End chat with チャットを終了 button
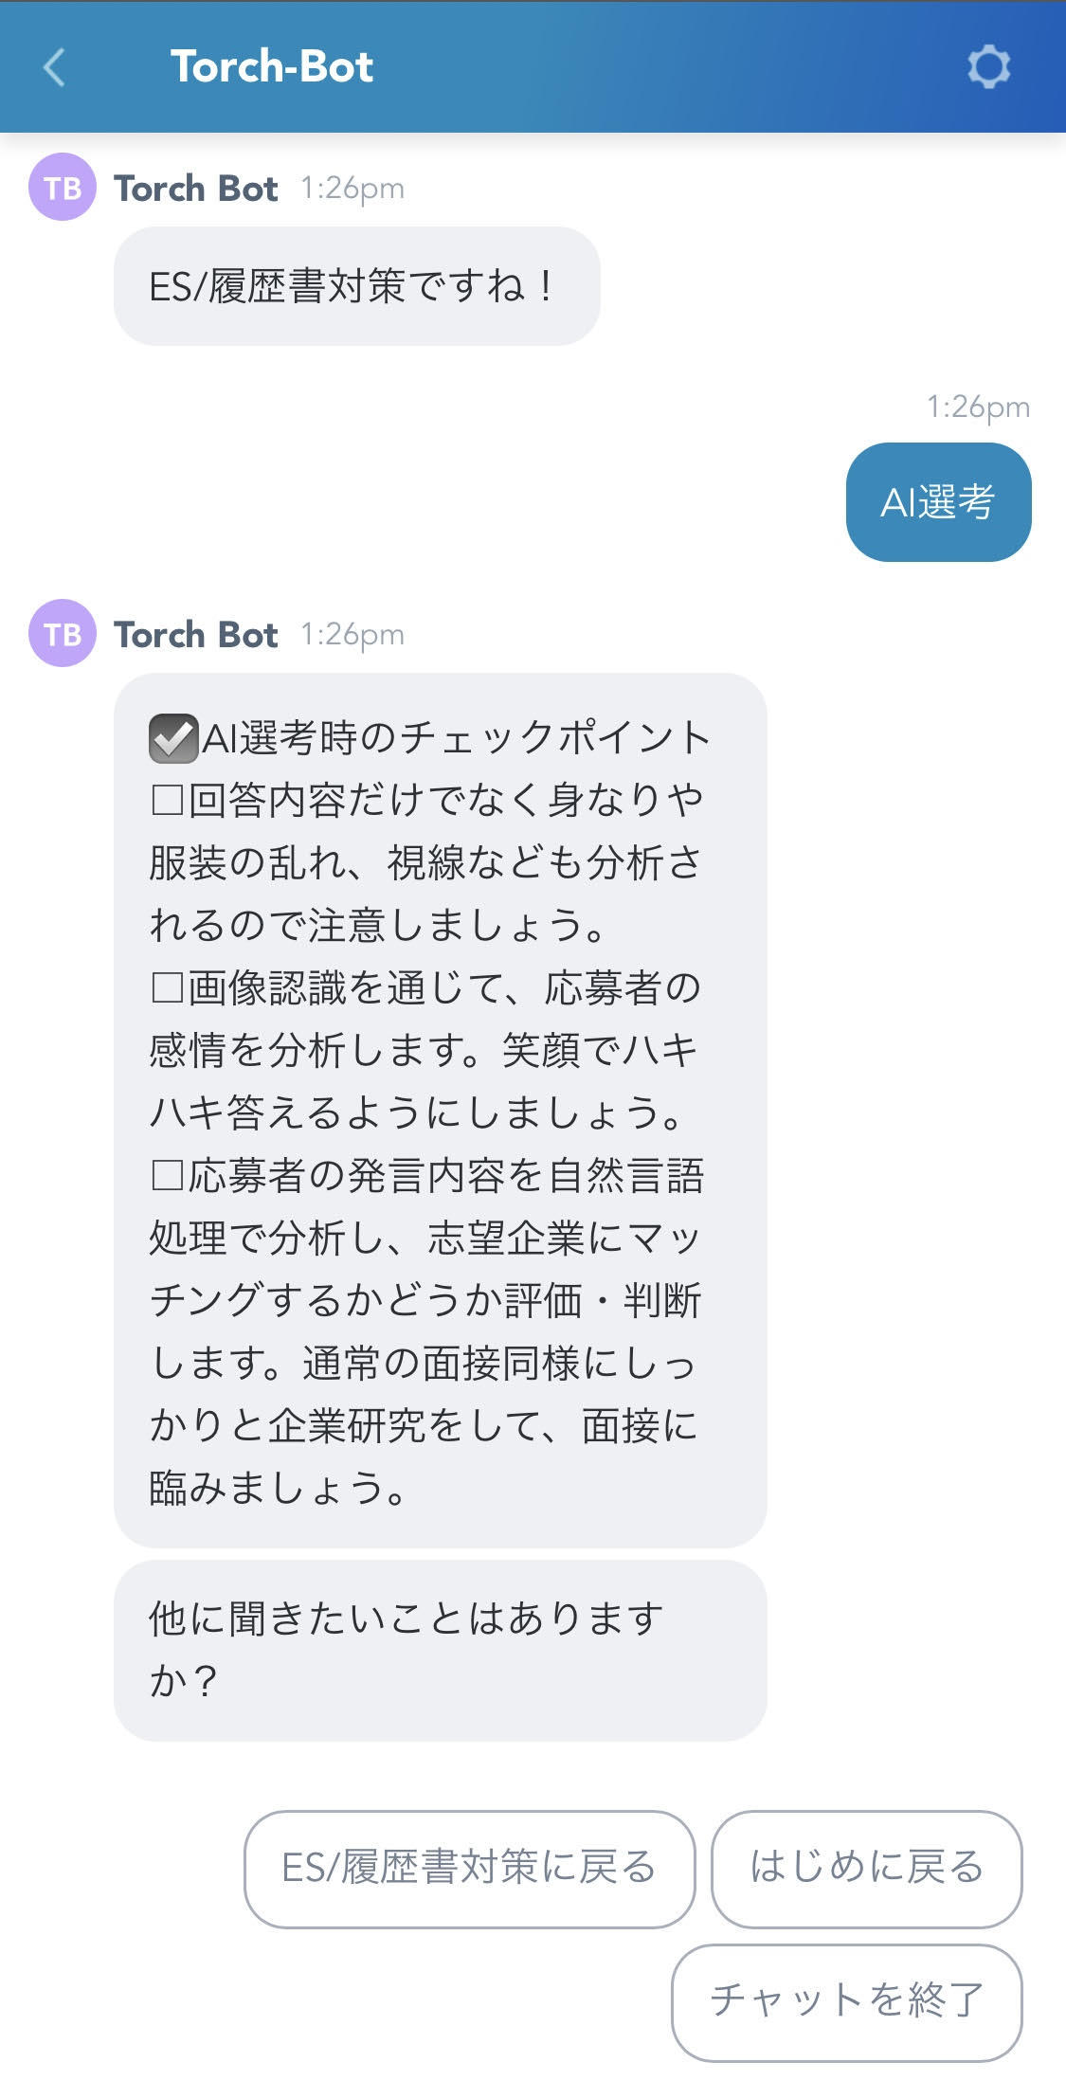The height and width of the screenshot is (2080, 1066). pos(847,2002)
